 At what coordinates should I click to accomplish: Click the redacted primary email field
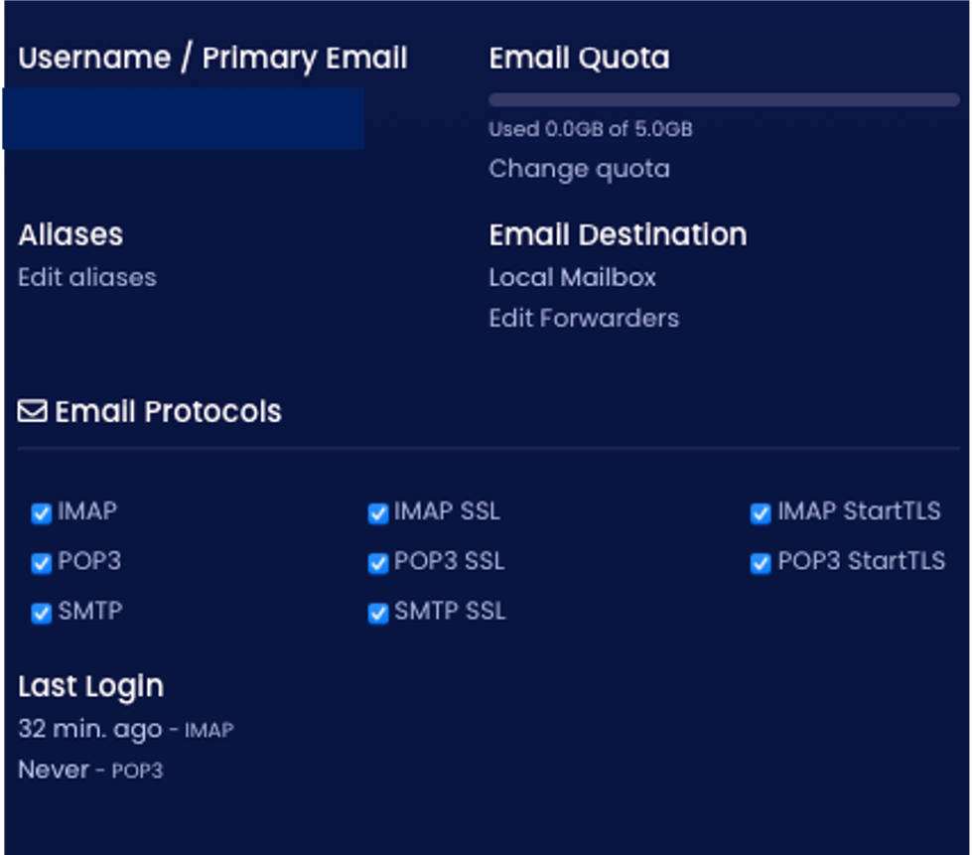(x=183, y=118)
